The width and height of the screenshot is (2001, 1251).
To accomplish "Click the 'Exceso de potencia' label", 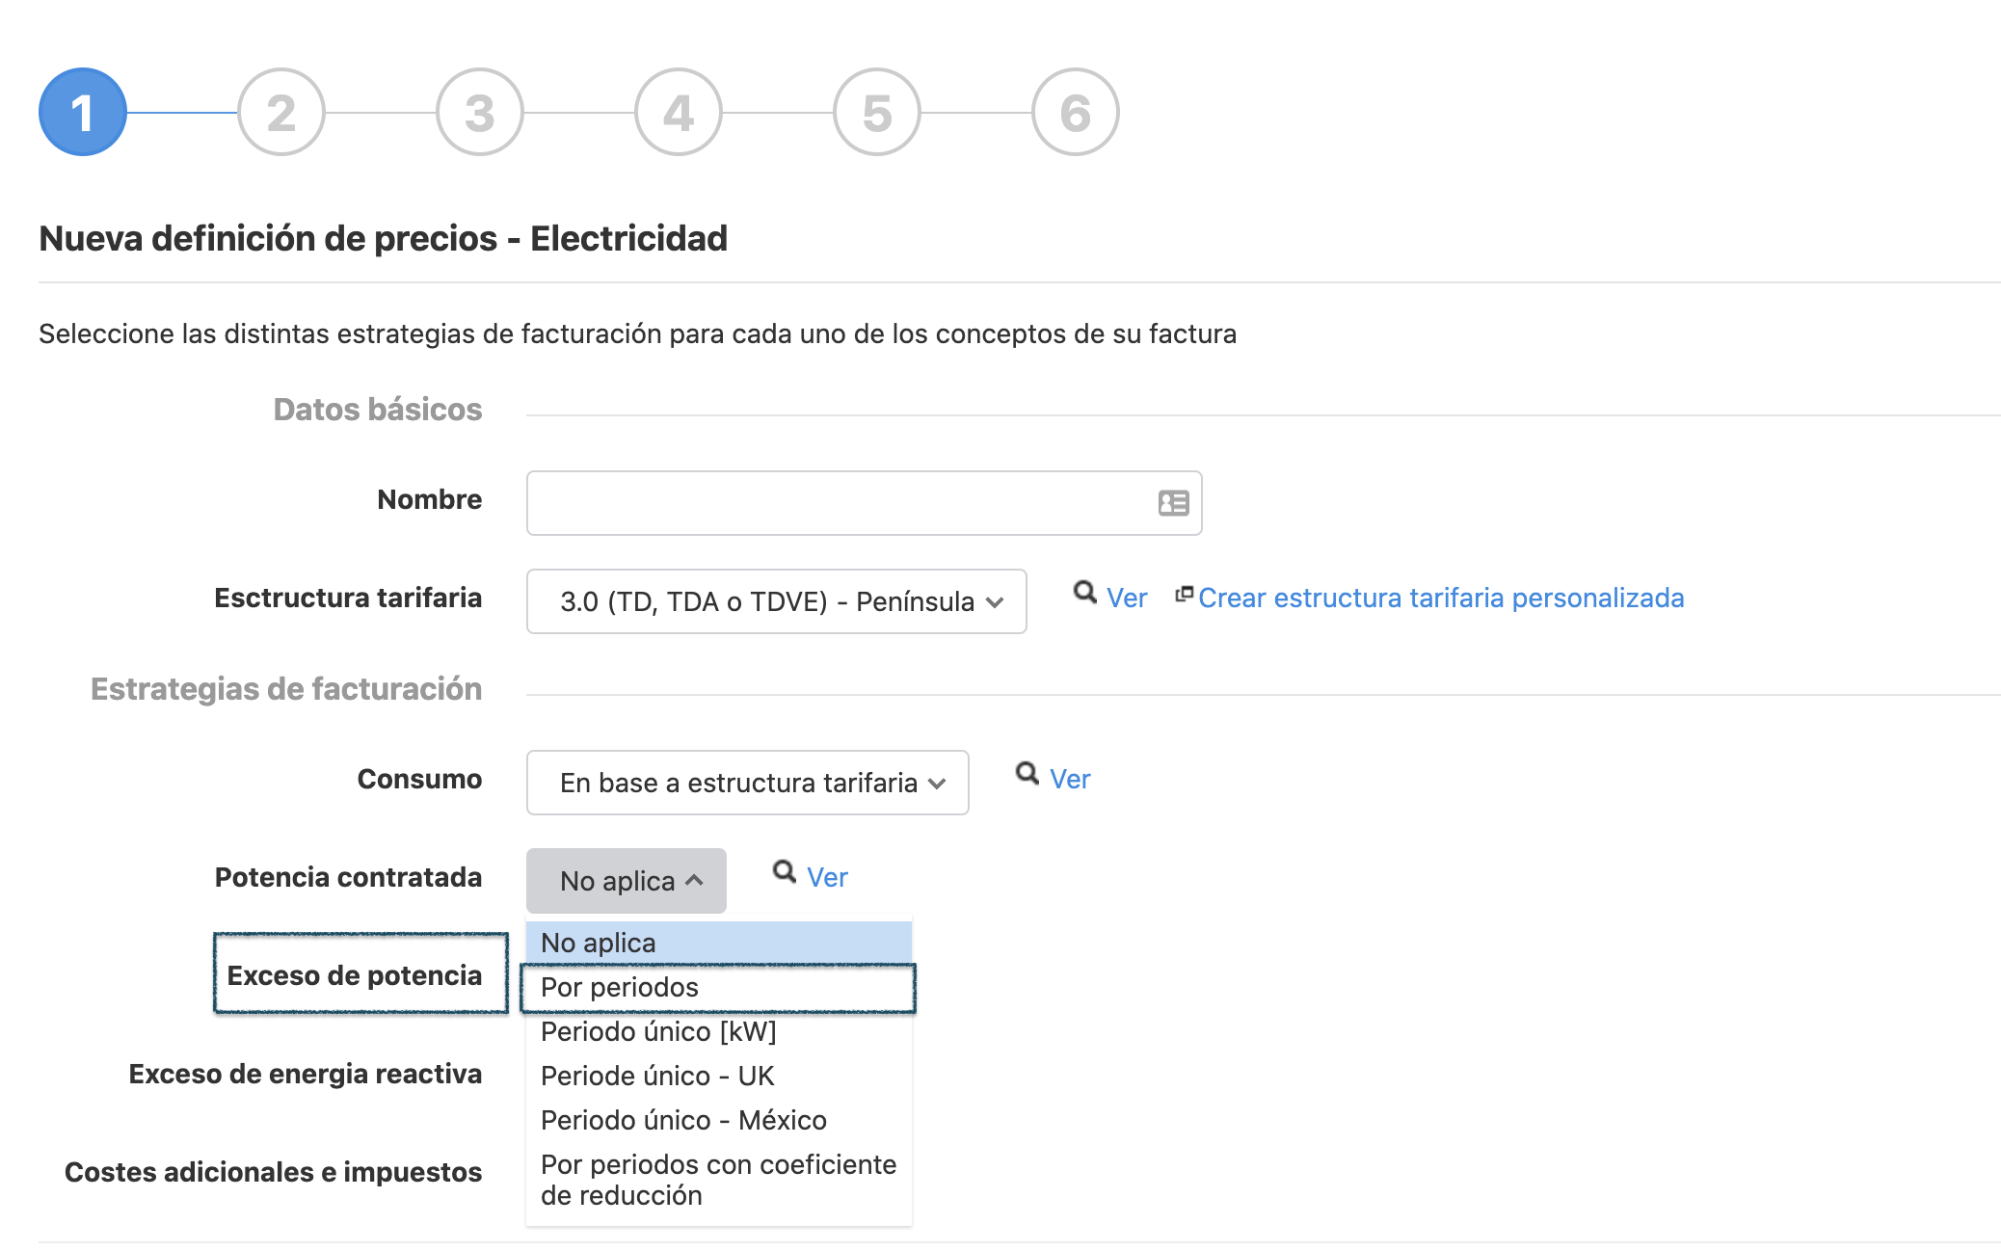I will click(355, 975).
